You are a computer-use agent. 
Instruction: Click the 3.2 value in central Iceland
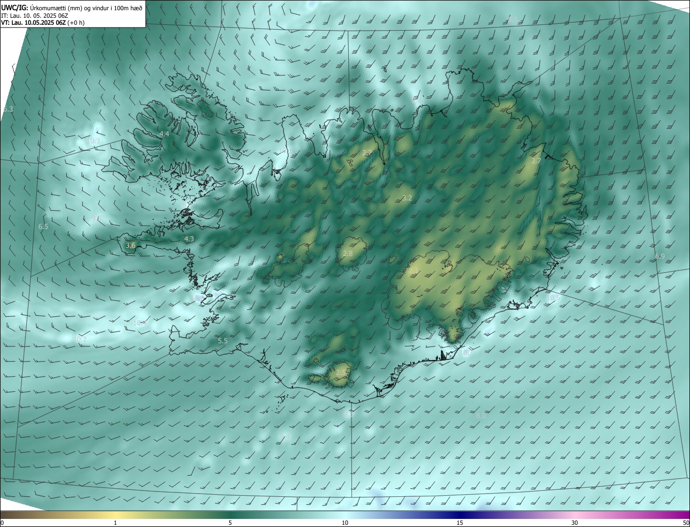click(x=407, y=198)
